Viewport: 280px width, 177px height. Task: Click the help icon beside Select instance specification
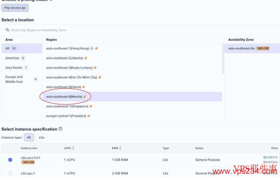tap(60, 129)
